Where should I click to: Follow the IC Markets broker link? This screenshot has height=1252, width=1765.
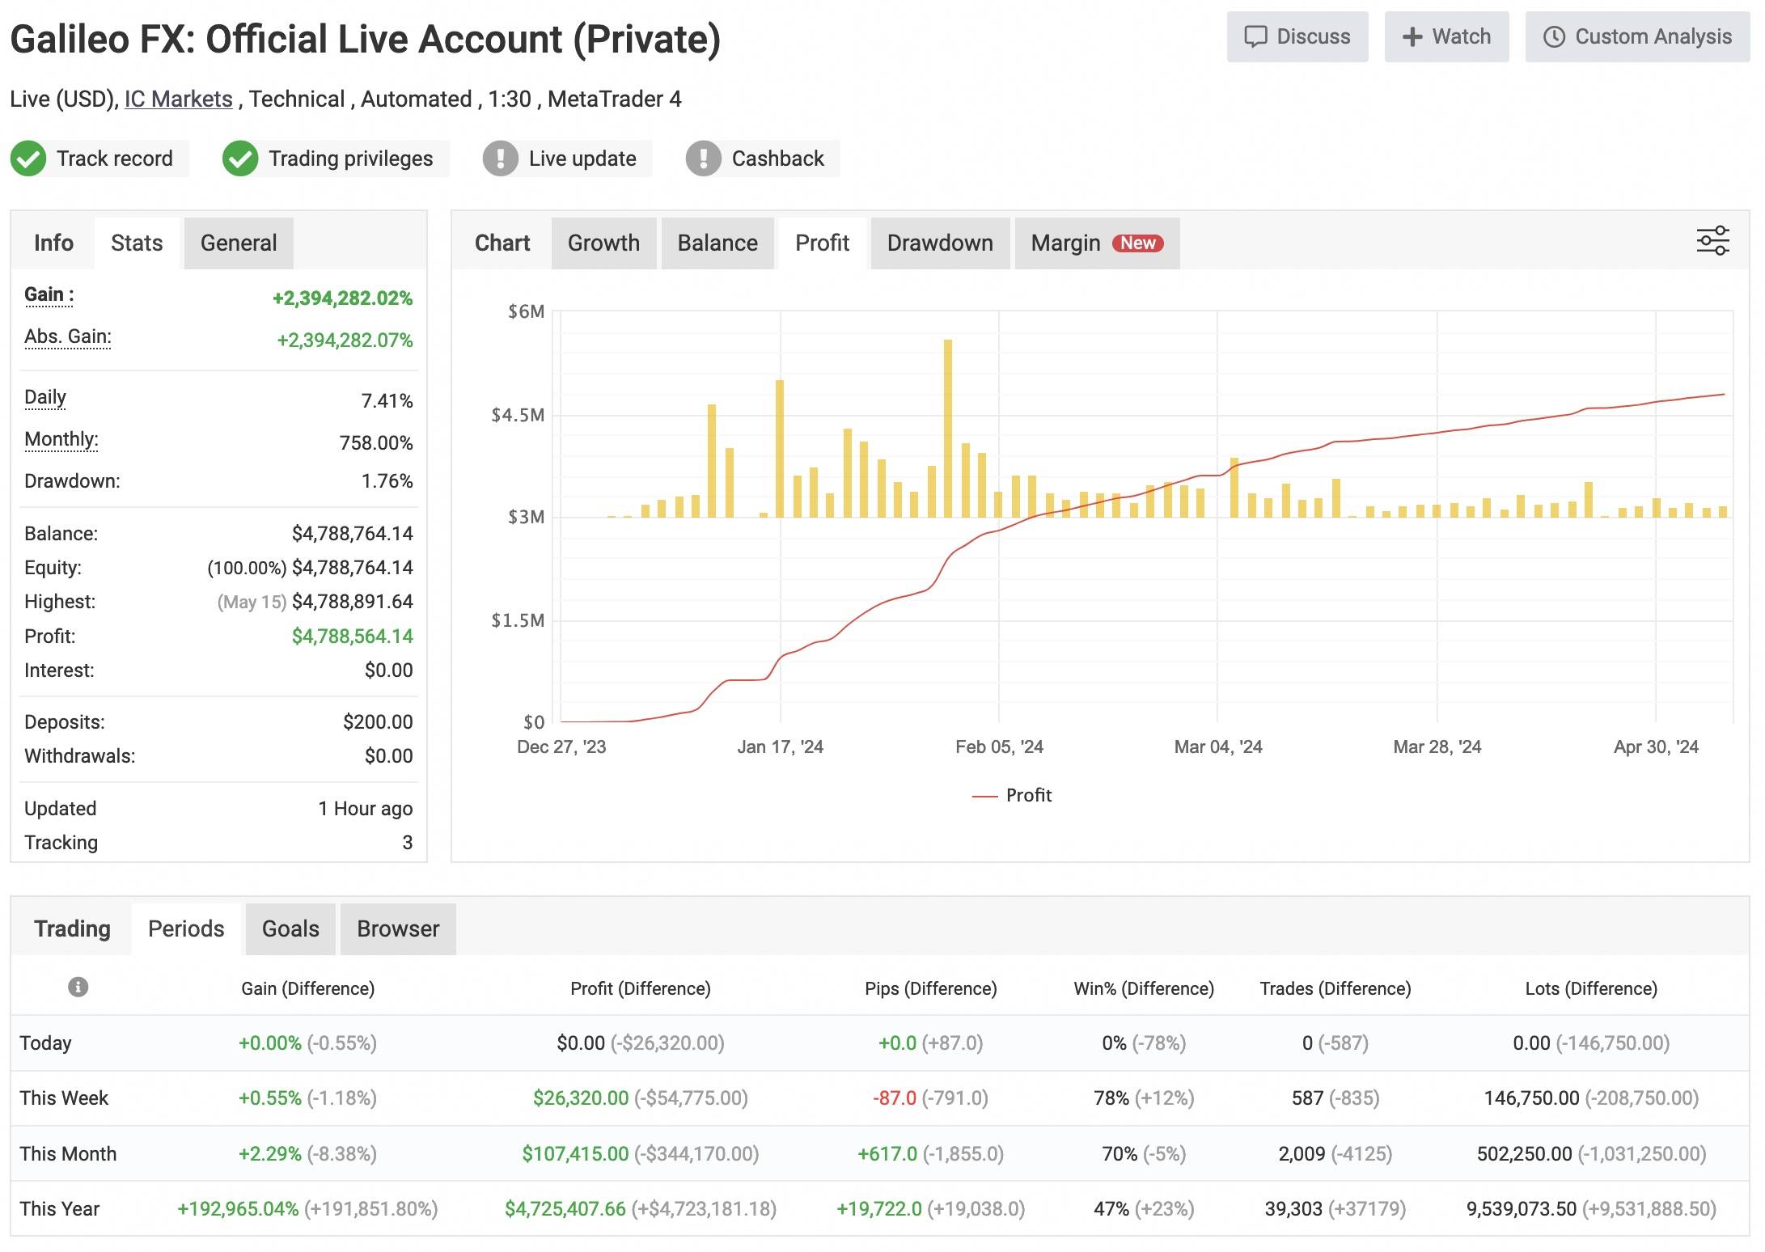coord(178,99)
